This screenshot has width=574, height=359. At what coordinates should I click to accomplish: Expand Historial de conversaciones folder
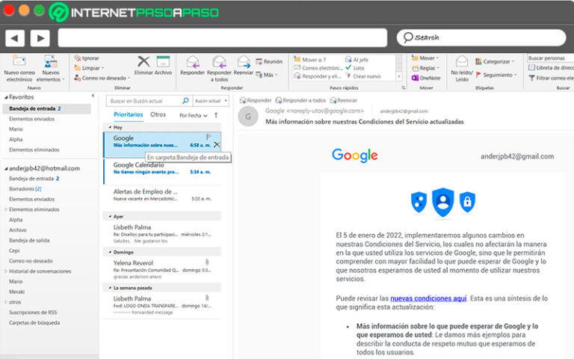pos(5,271)
